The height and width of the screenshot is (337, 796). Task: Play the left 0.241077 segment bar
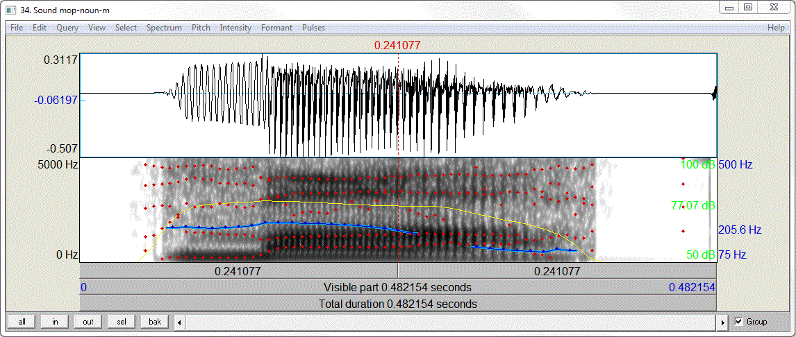coord(239,270)
